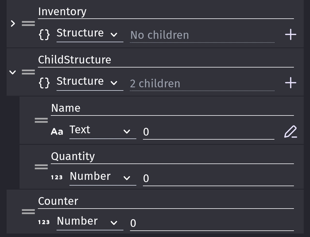Click the Name text value field
310x237 pixels.
tap(208, 132)
